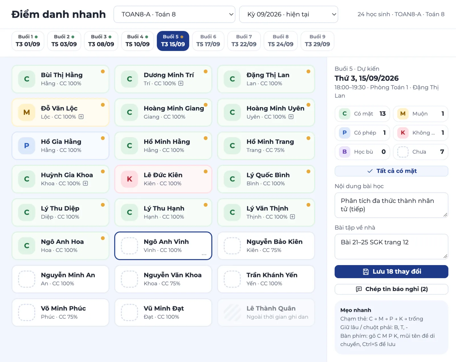Click the Nội dung bài học text area
The width and height of the screenshot is (456, 362).
391,205
